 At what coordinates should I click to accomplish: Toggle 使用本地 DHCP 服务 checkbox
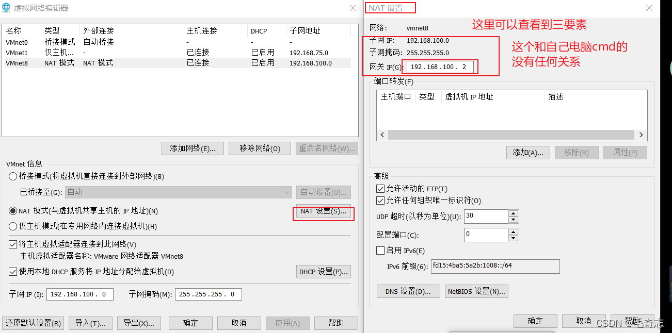click(13, 272)
